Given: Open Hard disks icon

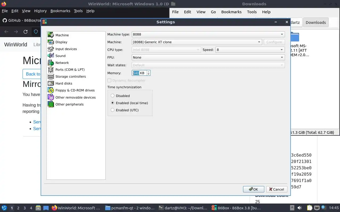Looking at the screenshot, I should click(x=51, y=83).
